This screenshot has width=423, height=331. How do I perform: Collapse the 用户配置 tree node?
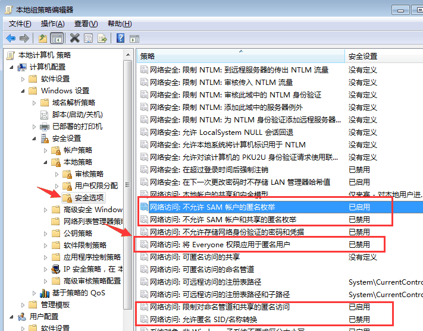click(11, 317)
